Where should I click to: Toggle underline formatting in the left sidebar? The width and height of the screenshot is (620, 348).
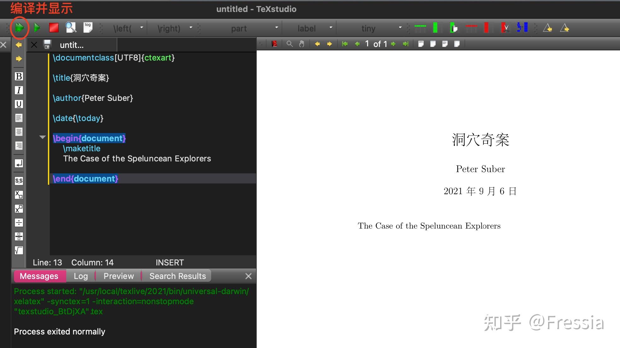[x=18, y=104]
